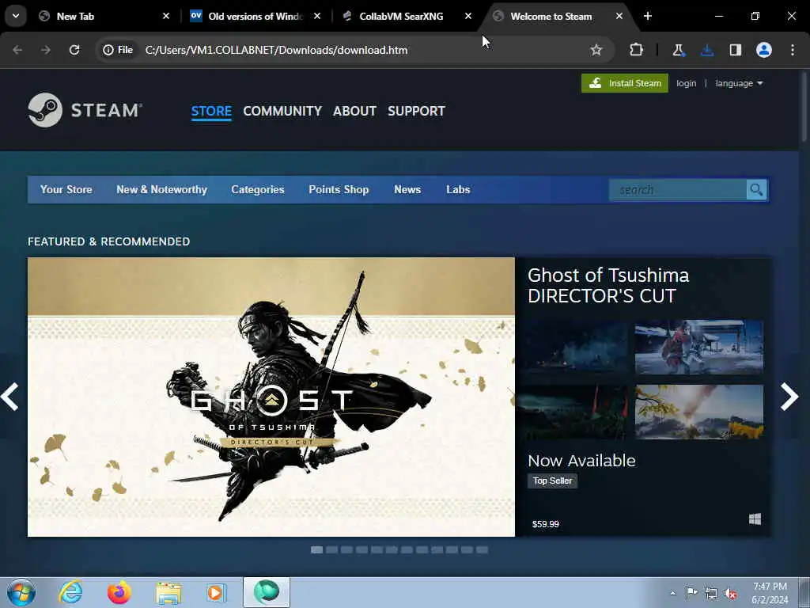Close the CollabVM SearXNG tab
Screen dimensions: 810x608
[468, 16]
